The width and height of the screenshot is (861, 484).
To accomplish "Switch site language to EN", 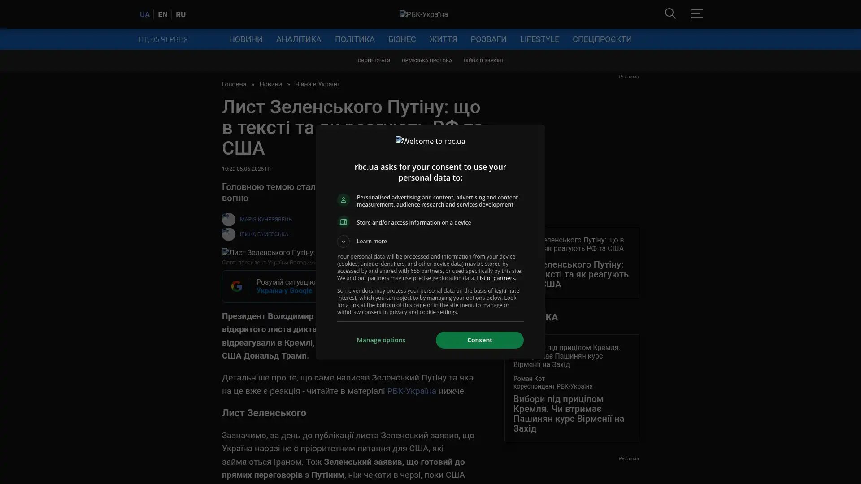I will coord(163,14).
